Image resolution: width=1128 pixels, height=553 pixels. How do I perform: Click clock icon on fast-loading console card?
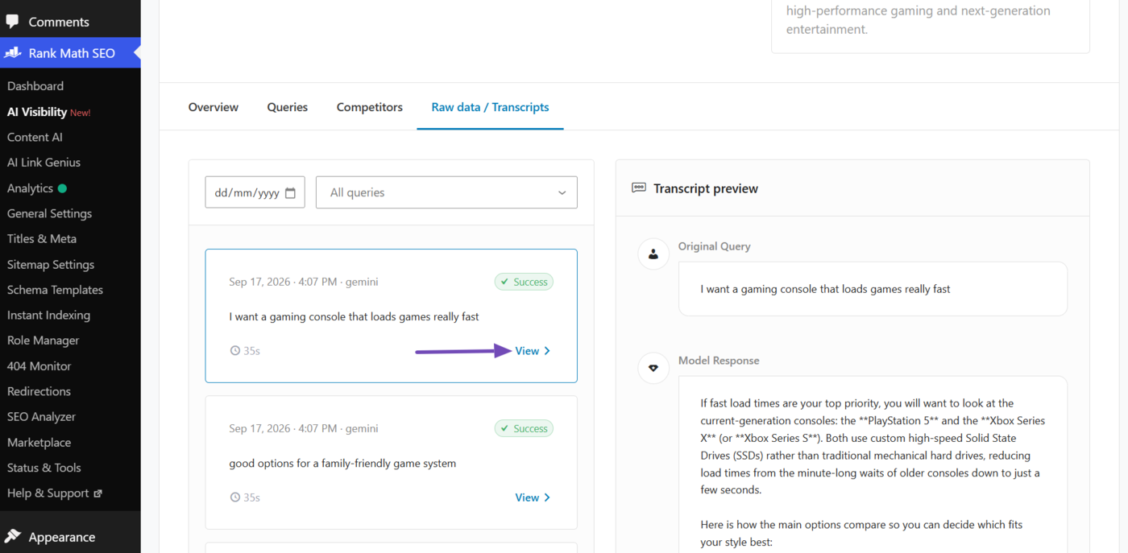pos(235,351)
